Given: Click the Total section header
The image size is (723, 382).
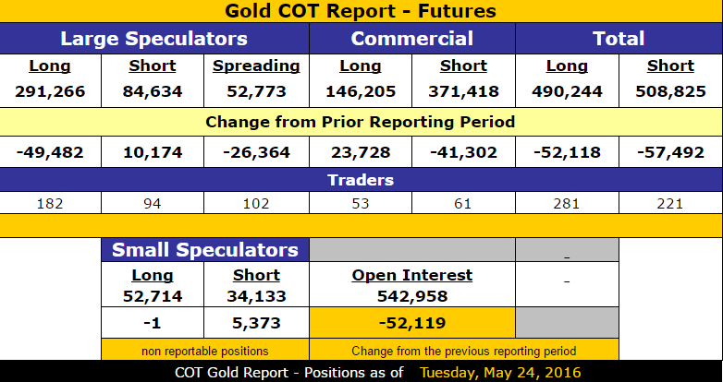Looking at the screenshot, I should click(619, 39).
